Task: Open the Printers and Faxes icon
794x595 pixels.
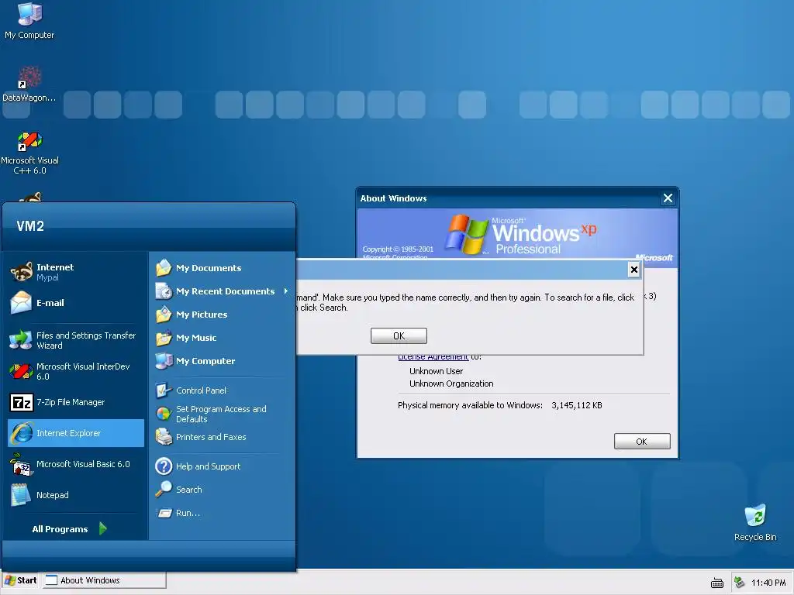Action: coord(164,437)
